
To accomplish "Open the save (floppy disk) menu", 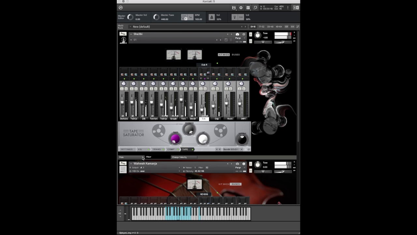I will (234, 8).
